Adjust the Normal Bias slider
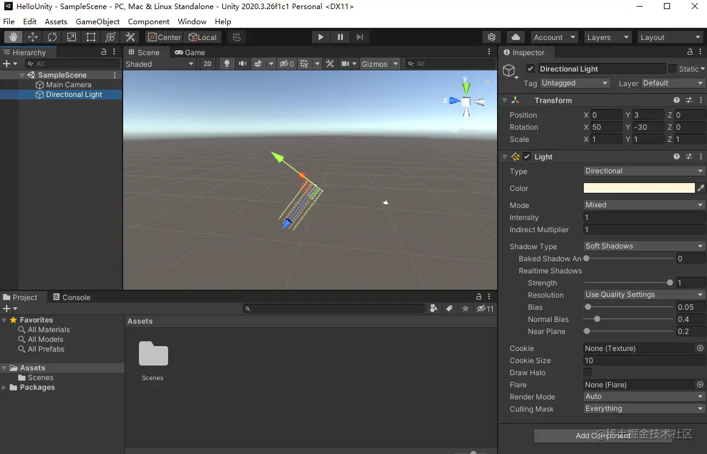The width and height of the screenshot is (707, 454). pyautogui.click(x=628, y=319)
